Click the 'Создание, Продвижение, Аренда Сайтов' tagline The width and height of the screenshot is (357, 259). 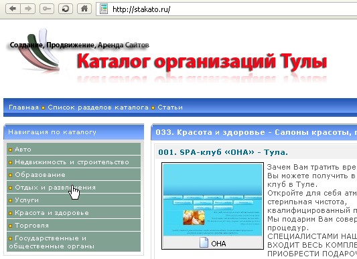[79, 45]
